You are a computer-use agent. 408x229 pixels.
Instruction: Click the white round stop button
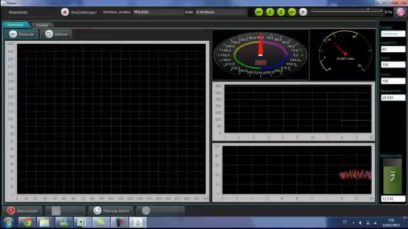[303, 12]
